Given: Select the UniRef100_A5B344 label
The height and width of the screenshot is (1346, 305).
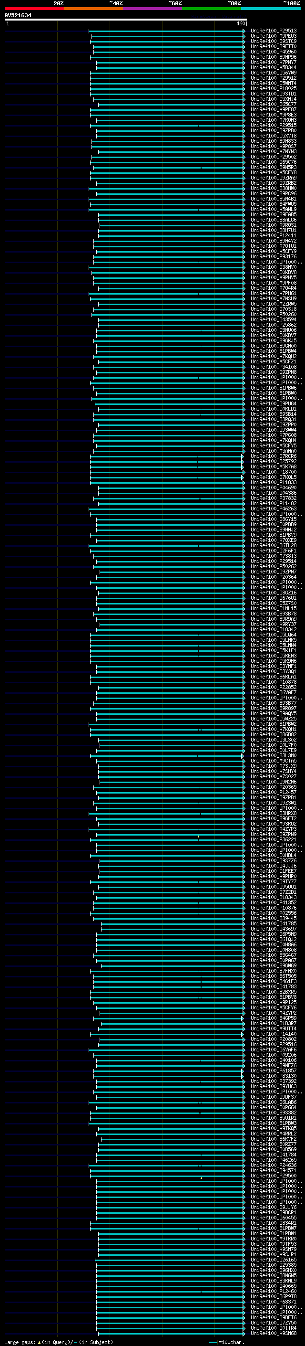Looking at the screenshot, I should pyautogui.click(x=273, y=67).
